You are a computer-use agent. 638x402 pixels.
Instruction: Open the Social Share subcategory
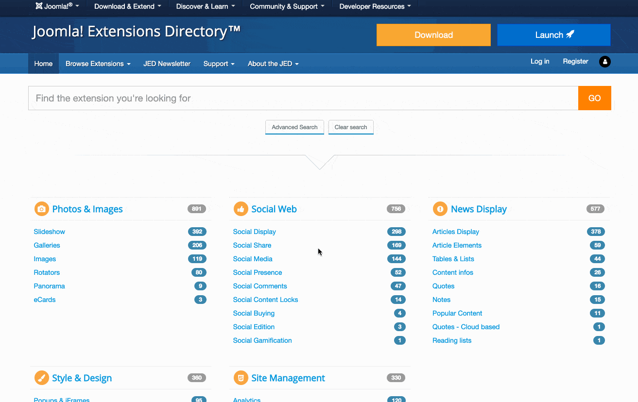252,245
